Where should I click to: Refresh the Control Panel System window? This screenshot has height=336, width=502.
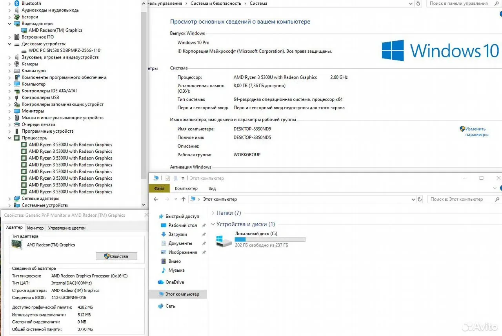pos(418,4)
